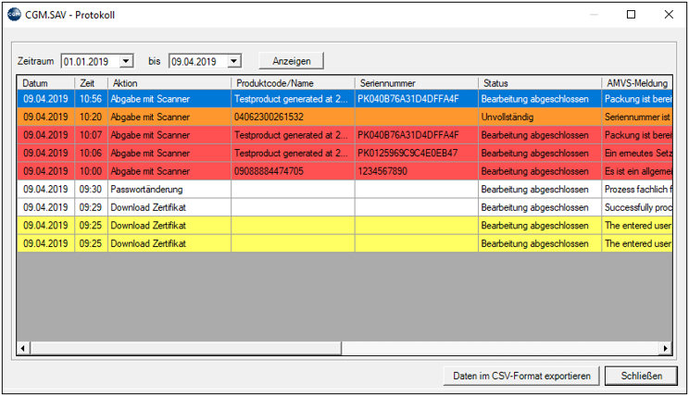
Task: Sort by the Zeit column header
Action: tap(91, 83)
